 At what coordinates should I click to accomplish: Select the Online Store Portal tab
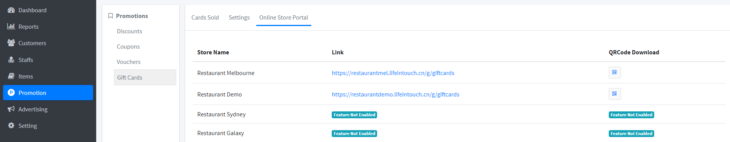tap(284, 18)
